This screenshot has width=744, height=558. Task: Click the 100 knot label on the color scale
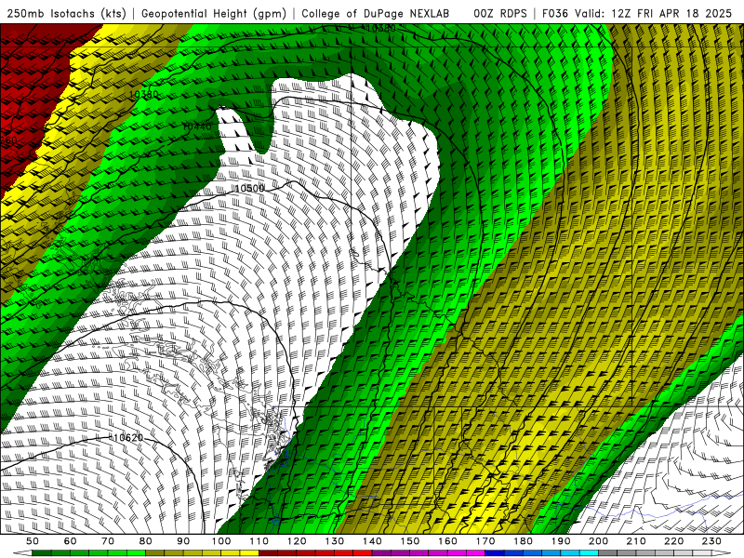coord(221,541)
